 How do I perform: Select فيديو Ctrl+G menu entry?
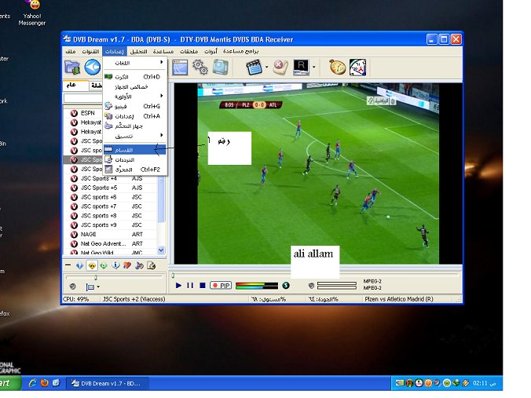(135, 106)
